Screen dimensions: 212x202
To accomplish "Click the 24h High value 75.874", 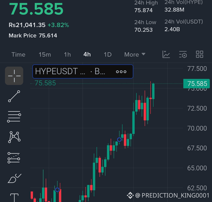I will tap(143, 10).
